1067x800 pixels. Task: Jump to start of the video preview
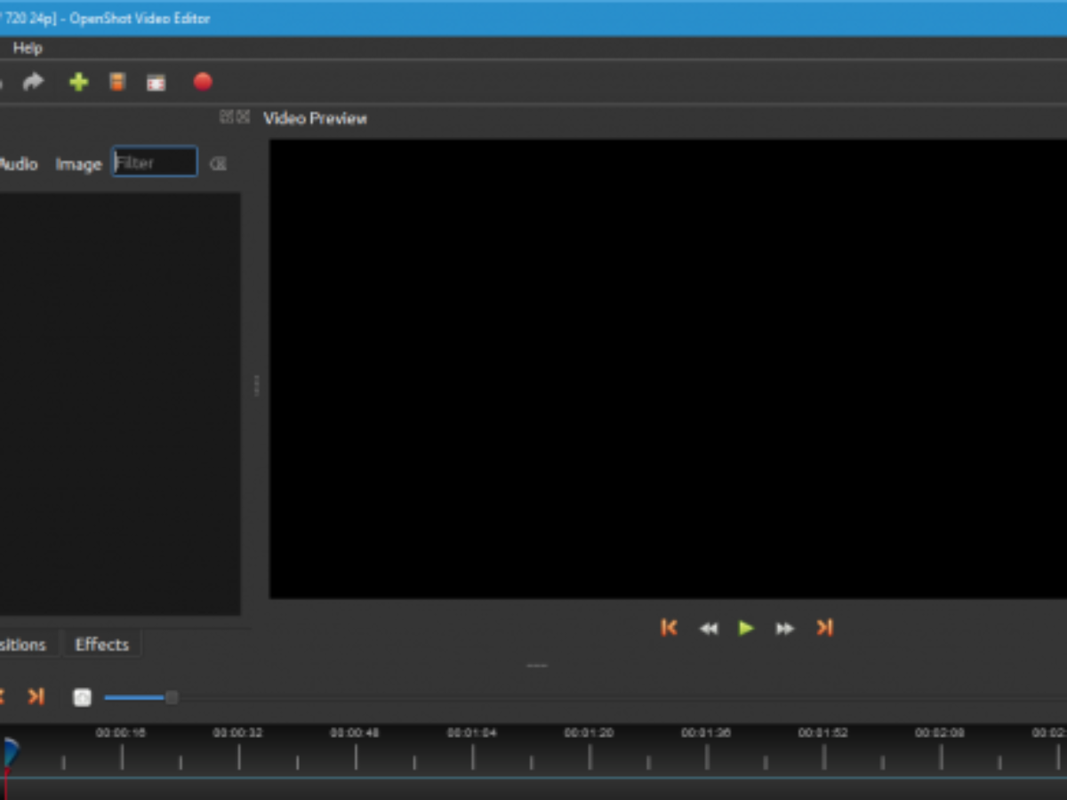click(x=669, y=628)
